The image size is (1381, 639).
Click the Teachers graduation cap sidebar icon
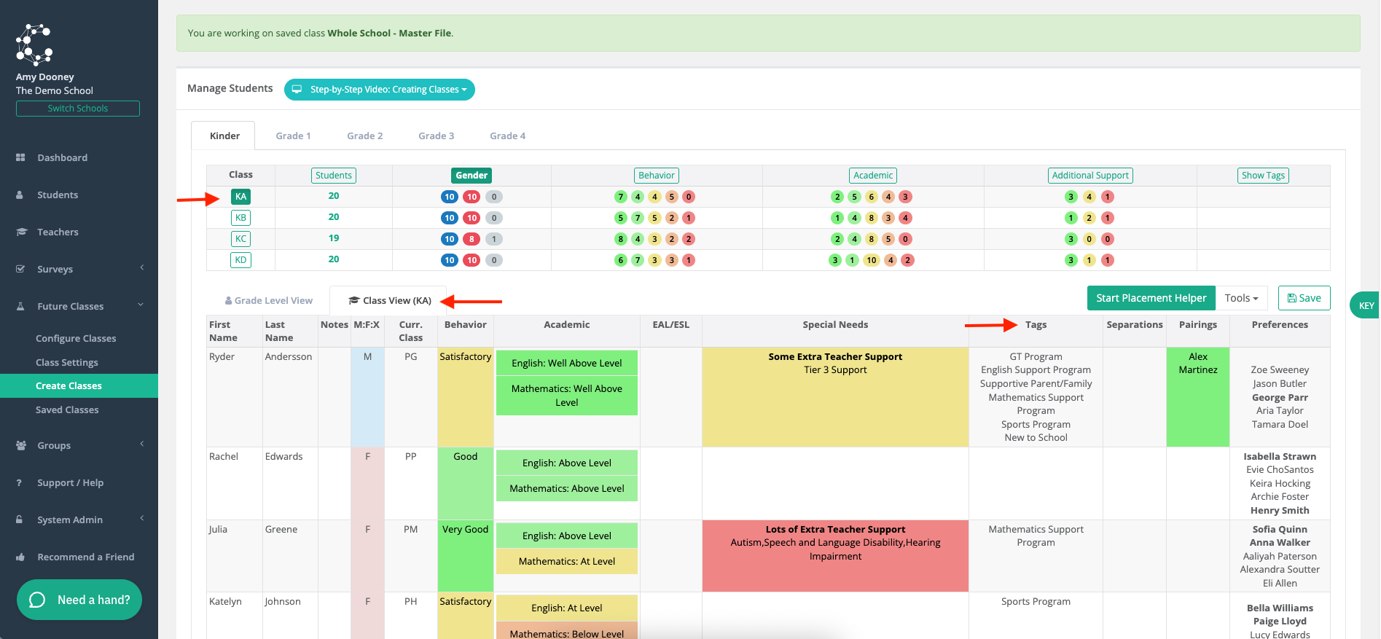[x=21, y=232]
